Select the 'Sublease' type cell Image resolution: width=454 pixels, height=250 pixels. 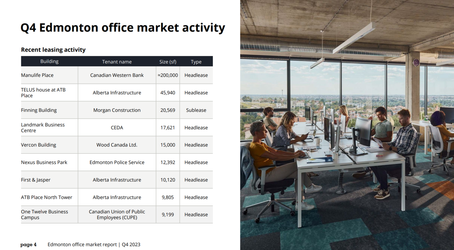196,110
